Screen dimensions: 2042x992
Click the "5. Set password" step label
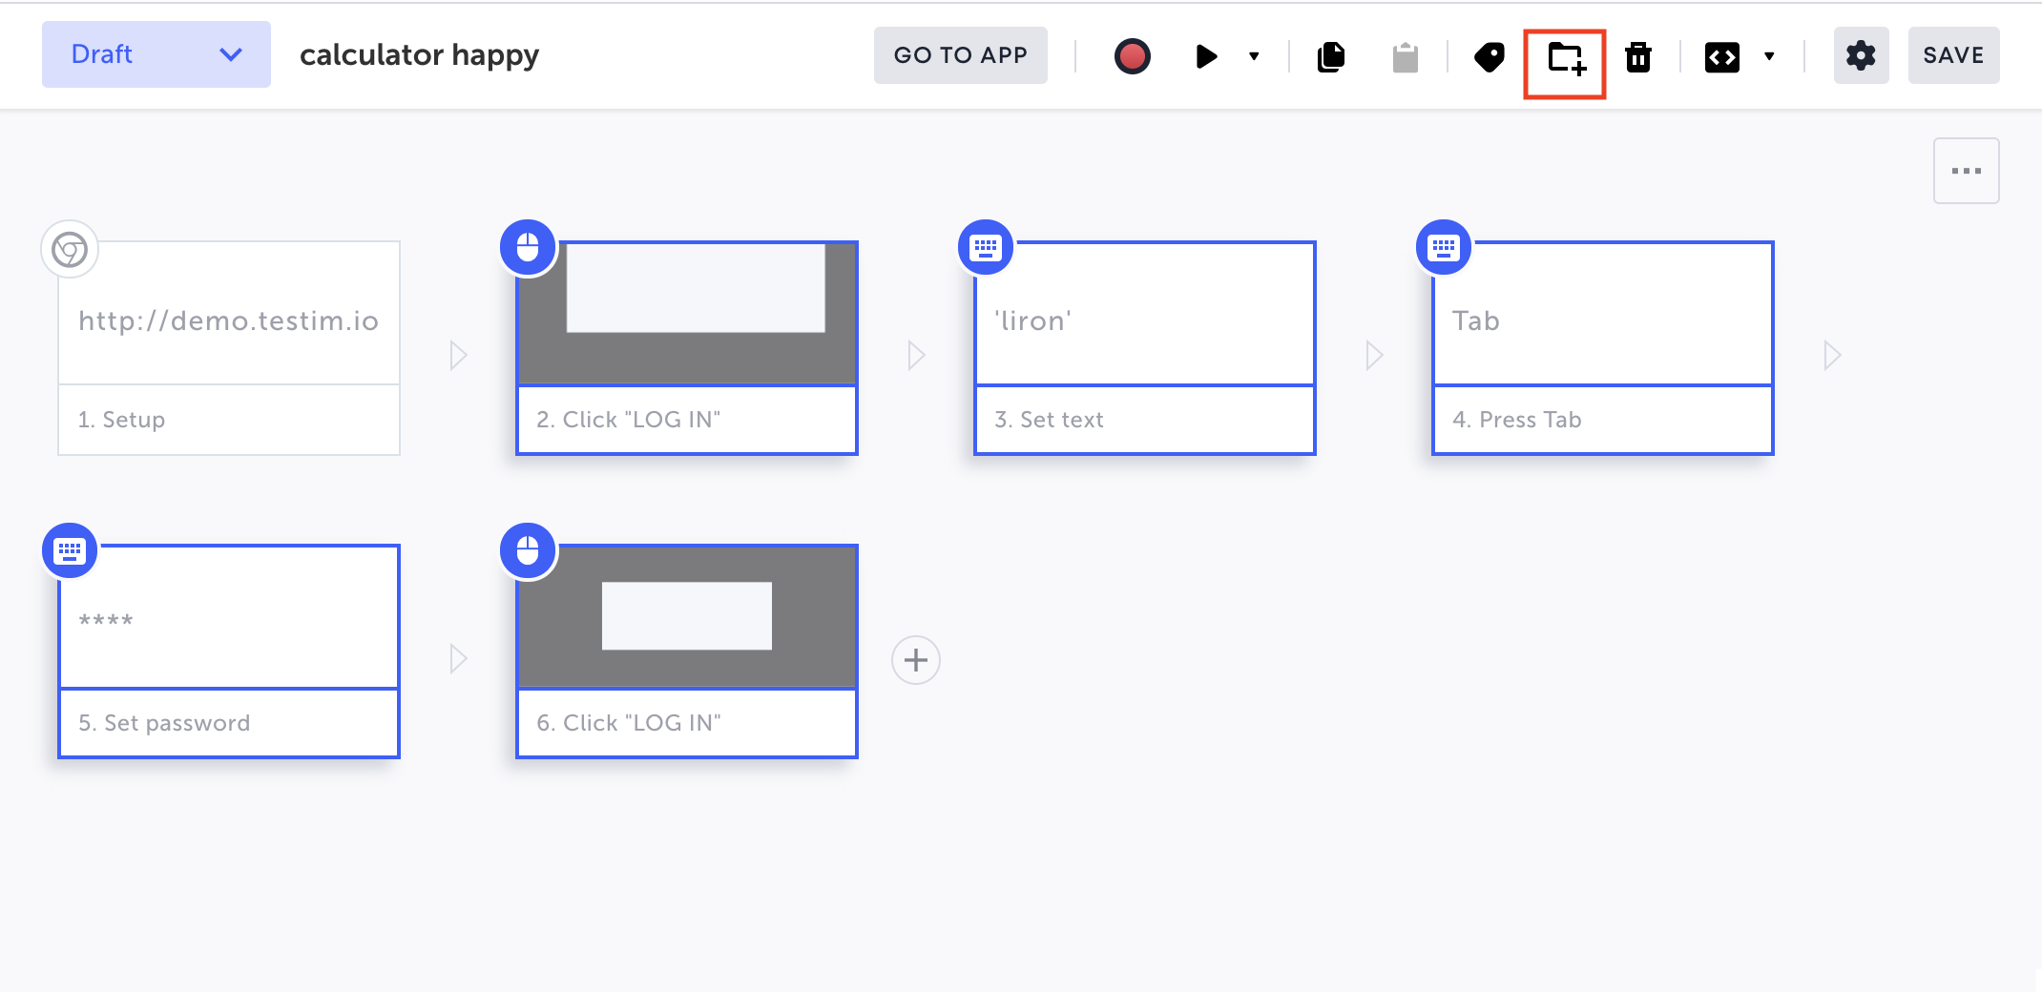(164, 723)
